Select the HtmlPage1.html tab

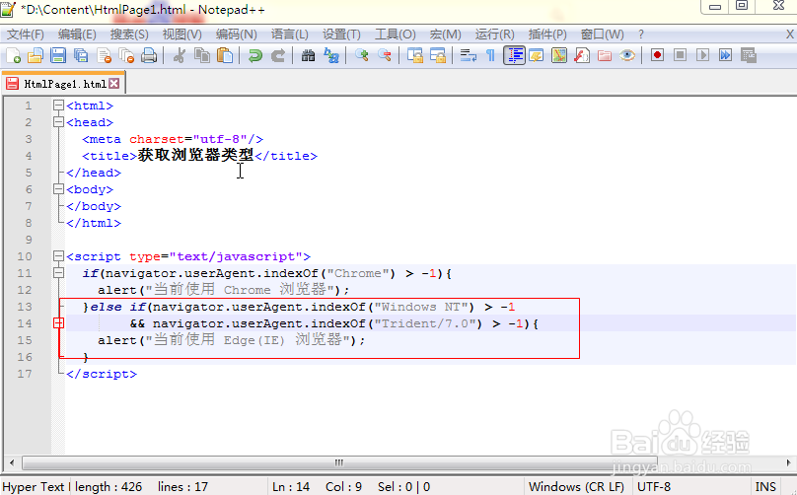[63, 84]
